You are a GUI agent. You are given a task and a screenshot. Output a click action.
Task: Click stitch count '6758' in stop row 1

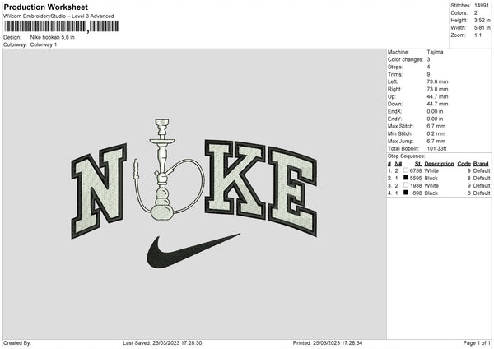point(416,170)
